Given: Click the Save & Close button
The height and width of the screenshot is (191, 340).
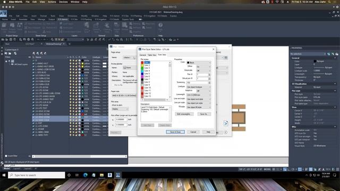Looking at the screenshot, I should click(175, 132).
